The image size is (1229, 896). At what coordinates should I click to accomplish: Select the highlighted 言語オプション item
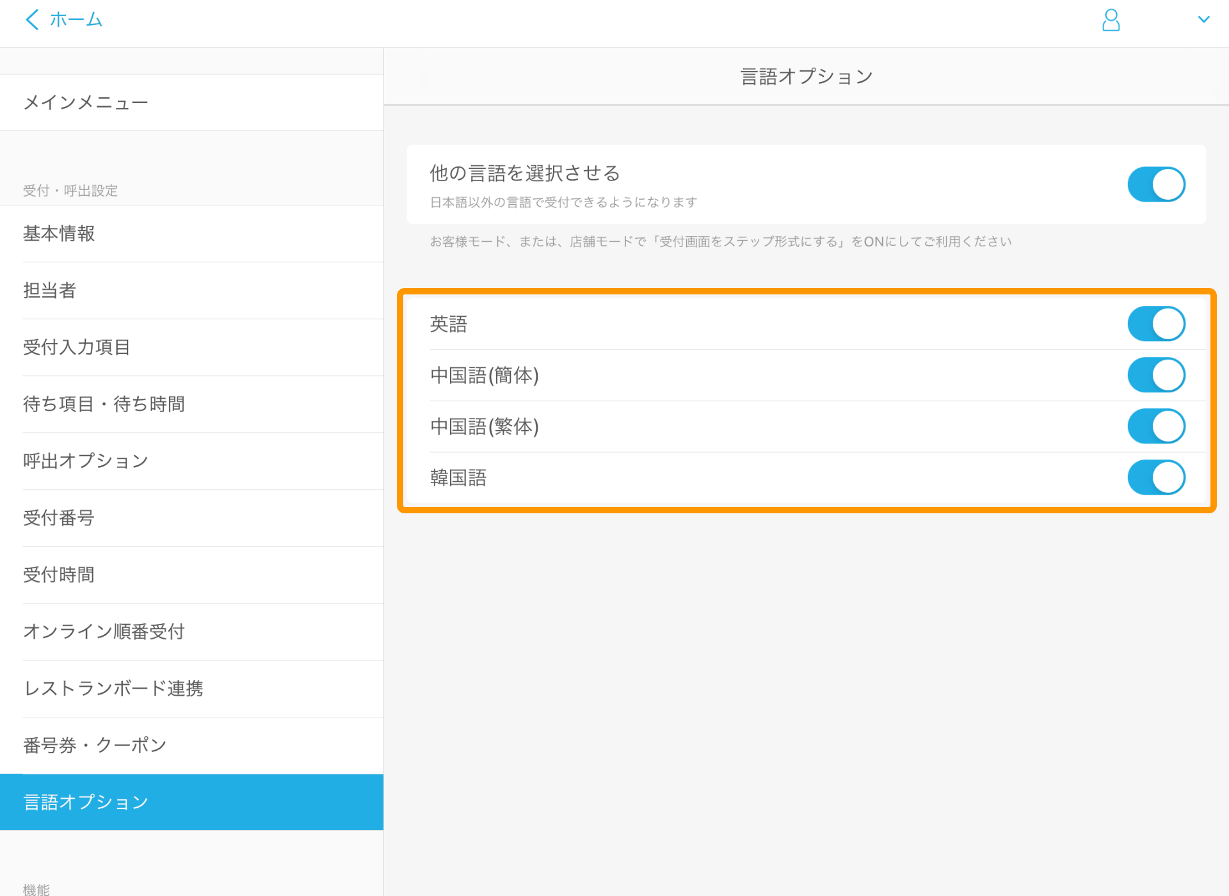tap(191, 802)
